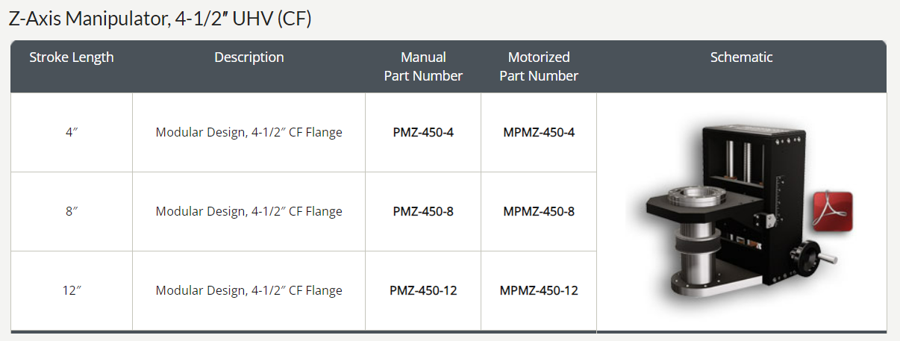
Task: Click the 12″ row Modular Design description
Action: [249, 291]
